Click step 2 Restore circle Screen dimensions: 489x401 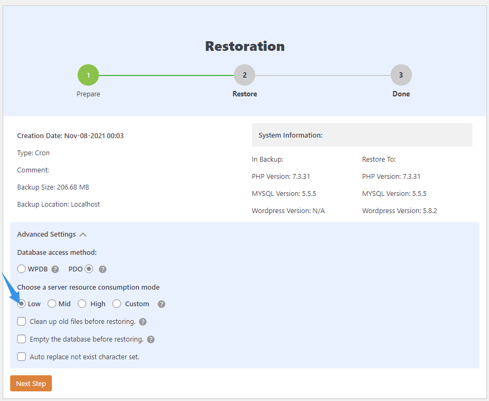[244, 75]
